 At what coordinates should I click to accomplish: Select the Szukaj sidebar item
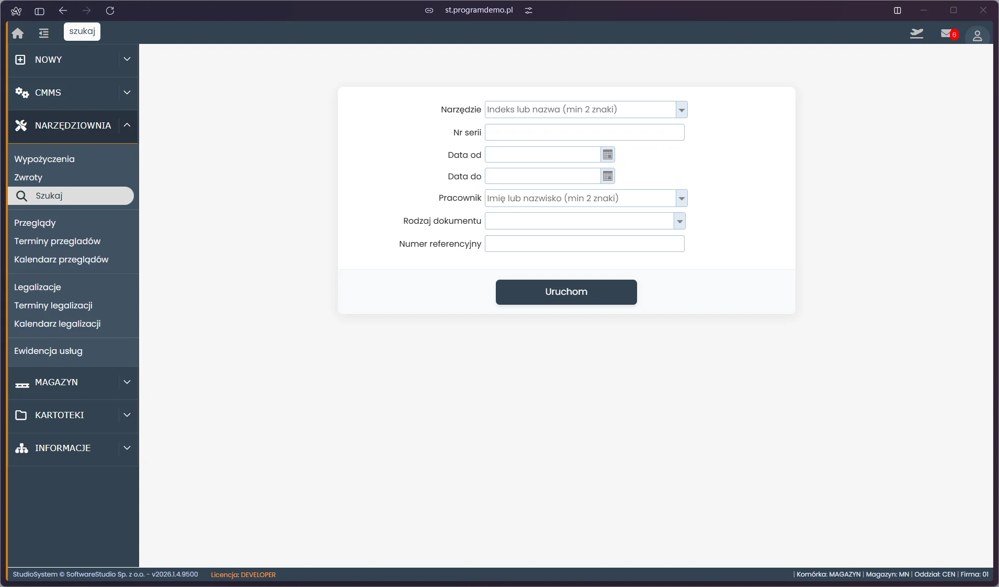(71, 196)
